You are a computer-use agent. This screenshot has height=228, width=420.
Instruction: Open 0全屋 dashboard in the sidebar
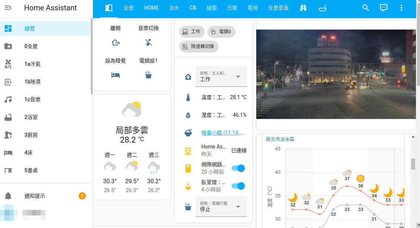click(45, 46)
